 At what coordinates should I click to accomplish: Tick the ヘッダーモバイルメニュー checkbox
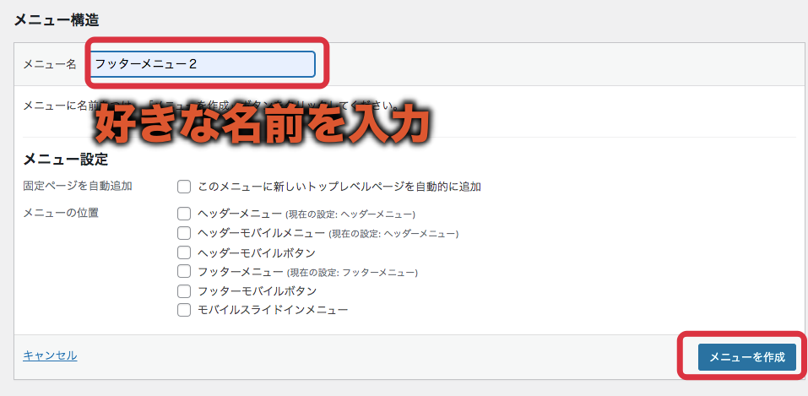pos(184,234)
